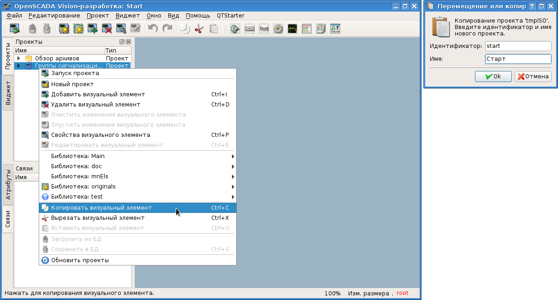This screenshot has height=300, width=558.
Task: Select the value box widget icon
Action: click(x=335, y=29)
